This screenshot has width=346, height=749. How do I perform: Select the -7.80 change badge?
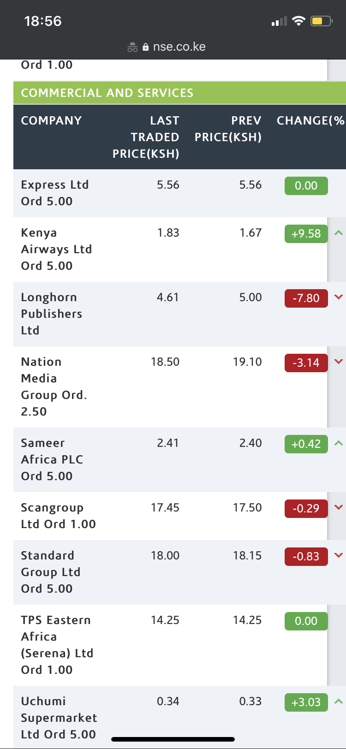click(306, 298)
